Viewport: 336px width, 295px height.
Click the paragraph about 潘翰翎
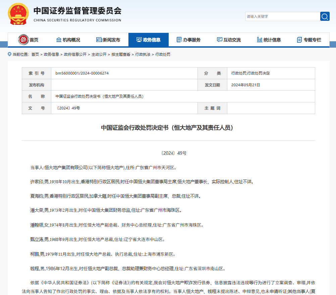pos(117,225)
